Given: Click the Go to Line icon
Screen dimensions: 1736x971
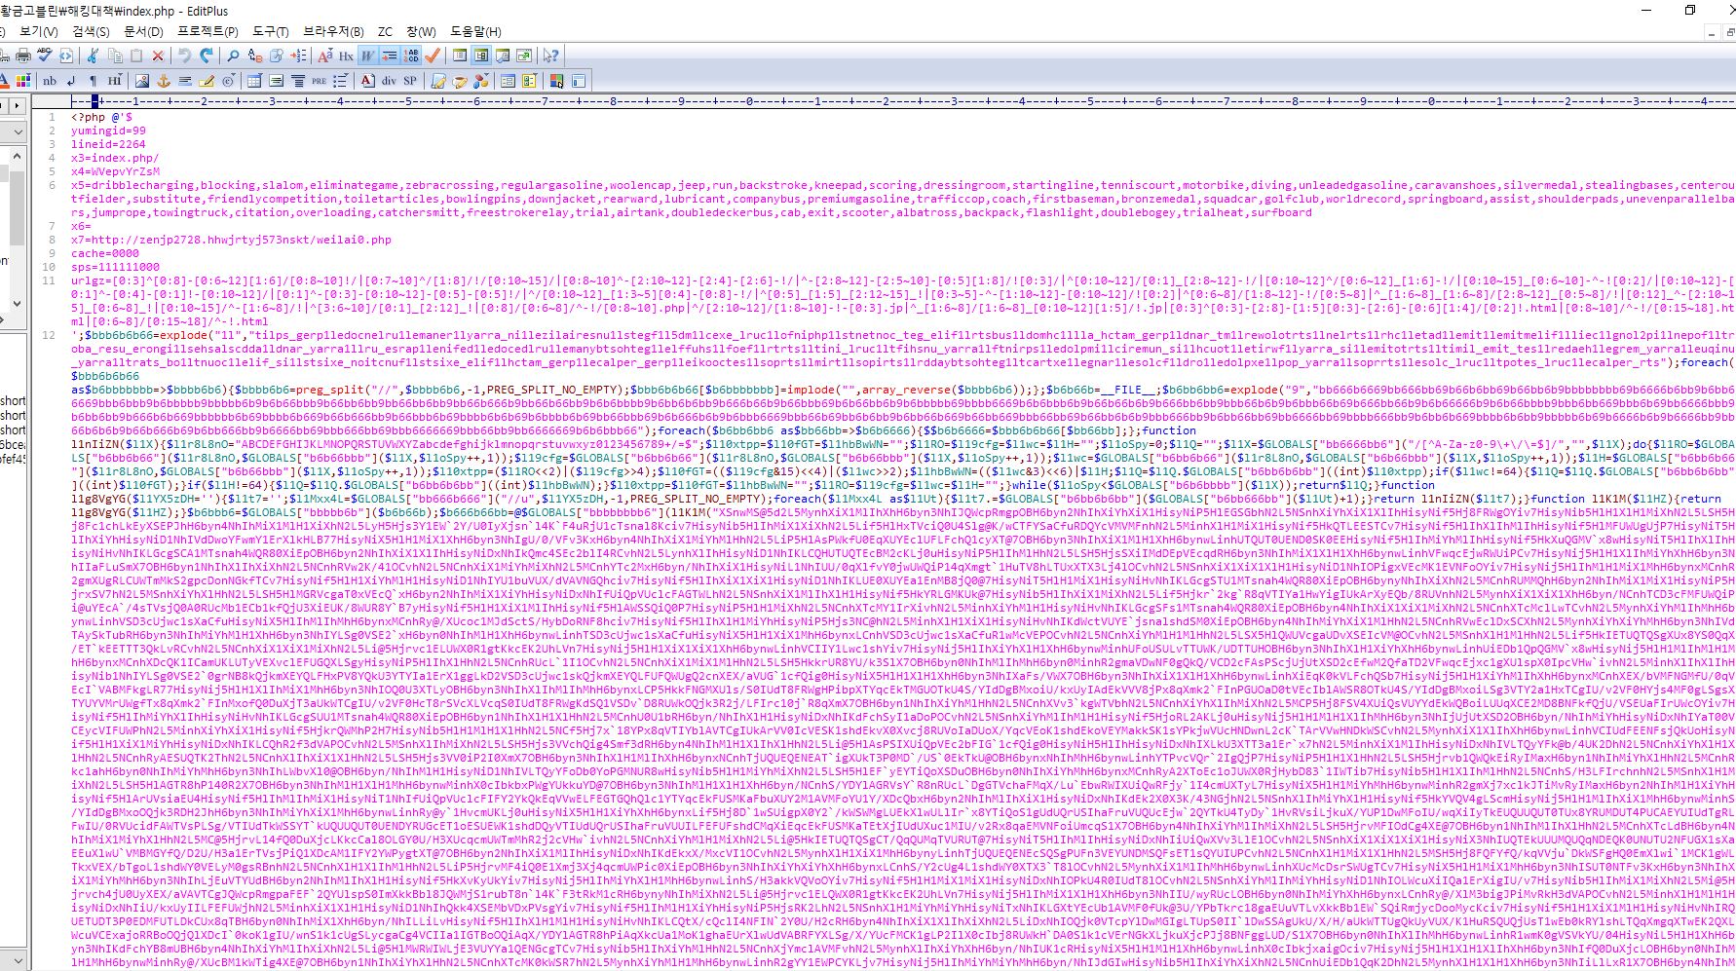Looking at the screenshot, I should (298, 56).
